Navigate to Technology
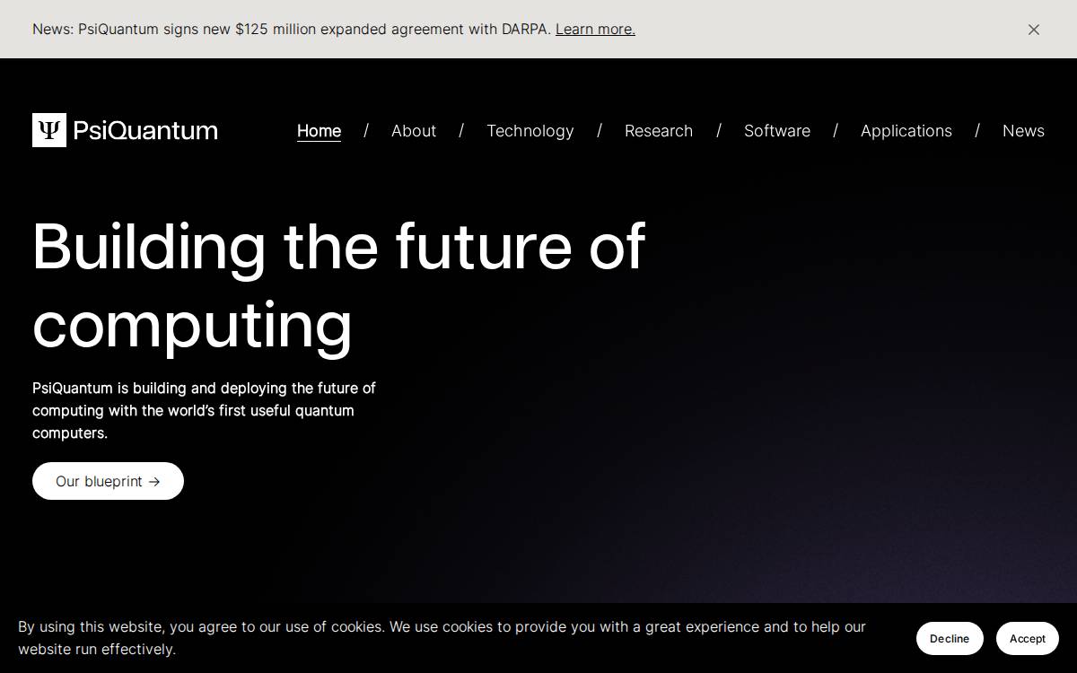The height and width of the screenshot is (673, 1077). click(530, 131)
